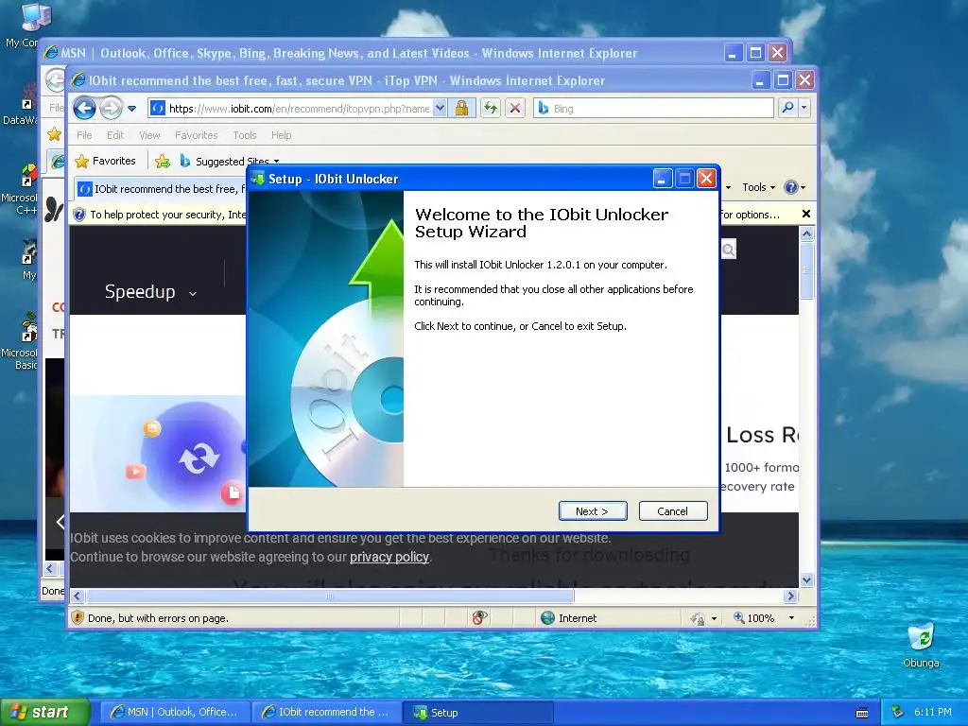
Task: Click the Next button in Setup wizard
Action: pyautogui.click(x=593, y=511)
